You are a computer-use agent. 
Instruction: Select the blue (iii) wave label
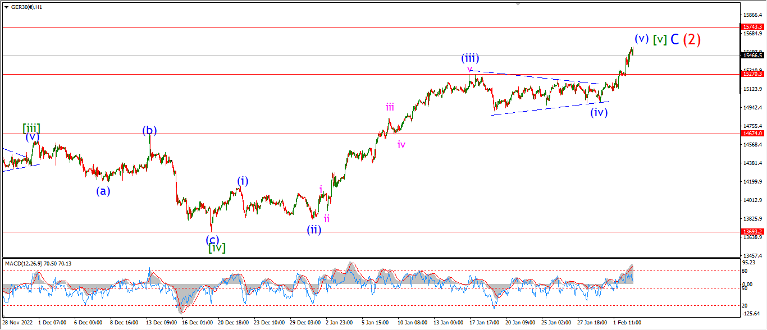pos(469,58)
